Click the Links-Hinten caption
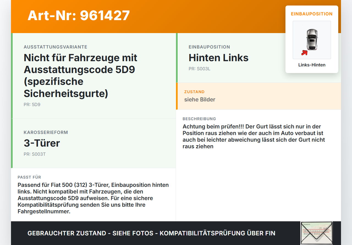This screenshot has width=352, height=245. point(312,65)
